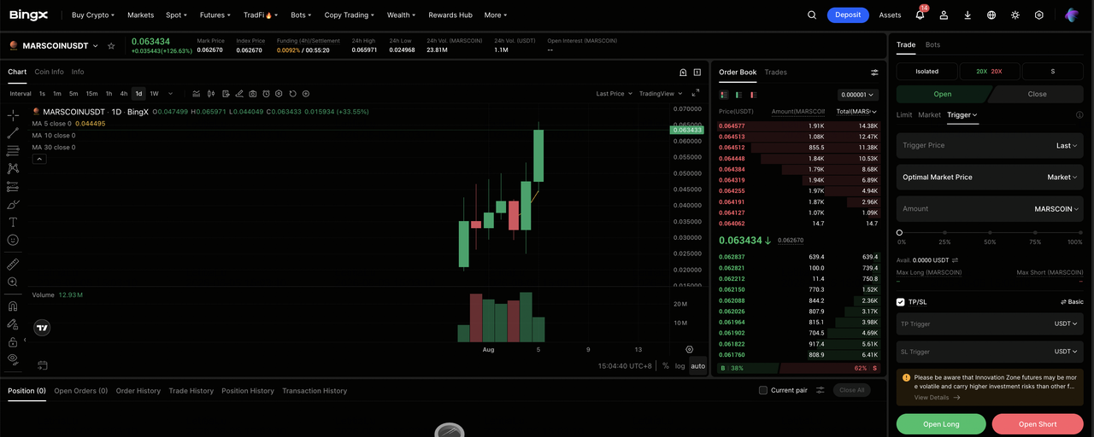This screenshot has height=437, width=1094.
Task: Take a chart snapshot with camera icon
Action: [253, 93]
